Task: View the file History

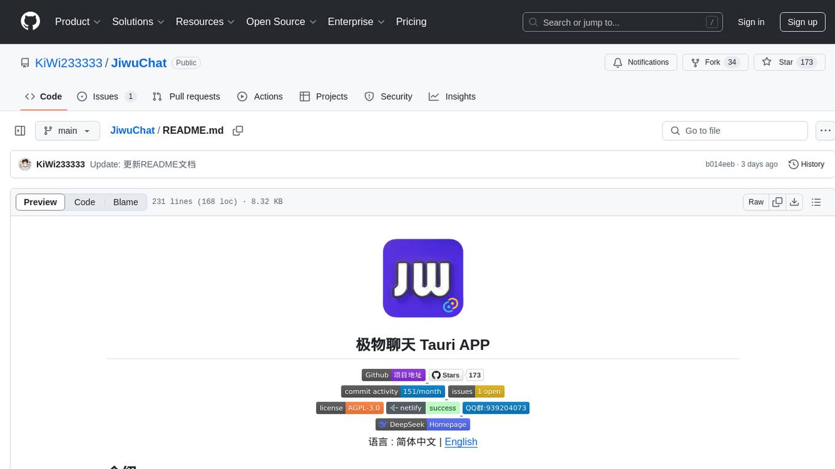Action: (x=806, y=164)
